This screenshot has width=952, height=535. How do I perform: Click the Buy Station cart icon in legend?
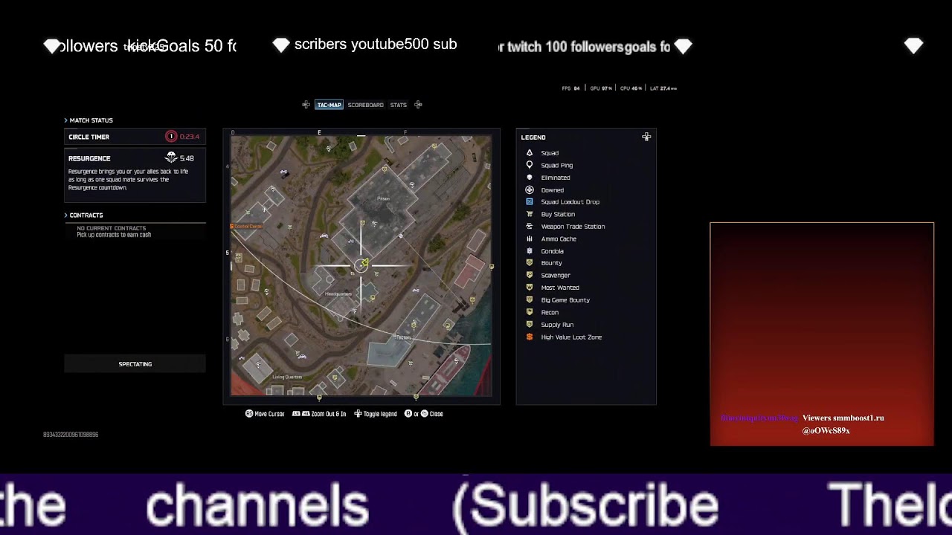530,214
